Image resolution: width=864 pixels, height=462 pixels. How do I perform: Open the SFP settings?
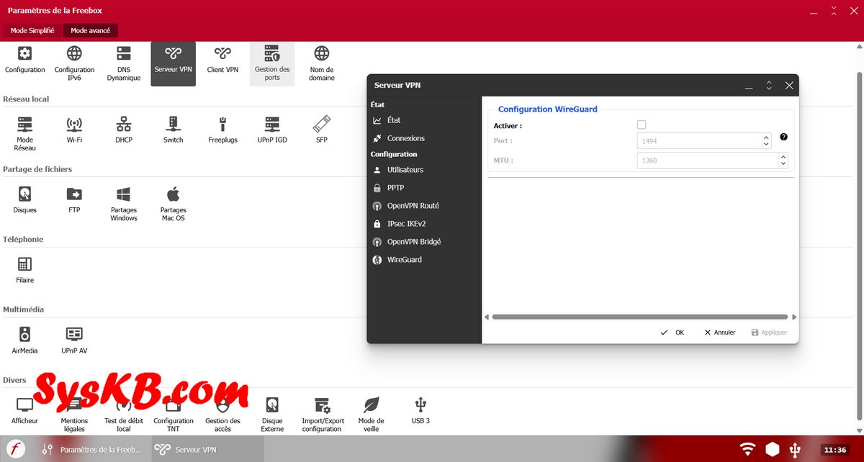(322, 130)
